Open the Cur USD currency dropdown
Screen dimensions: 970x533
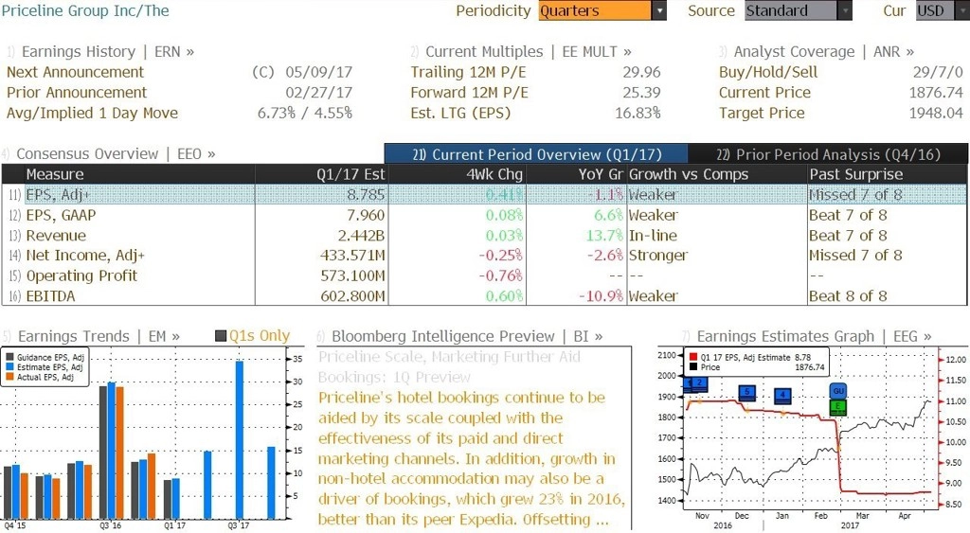click(x=943, y=10)
